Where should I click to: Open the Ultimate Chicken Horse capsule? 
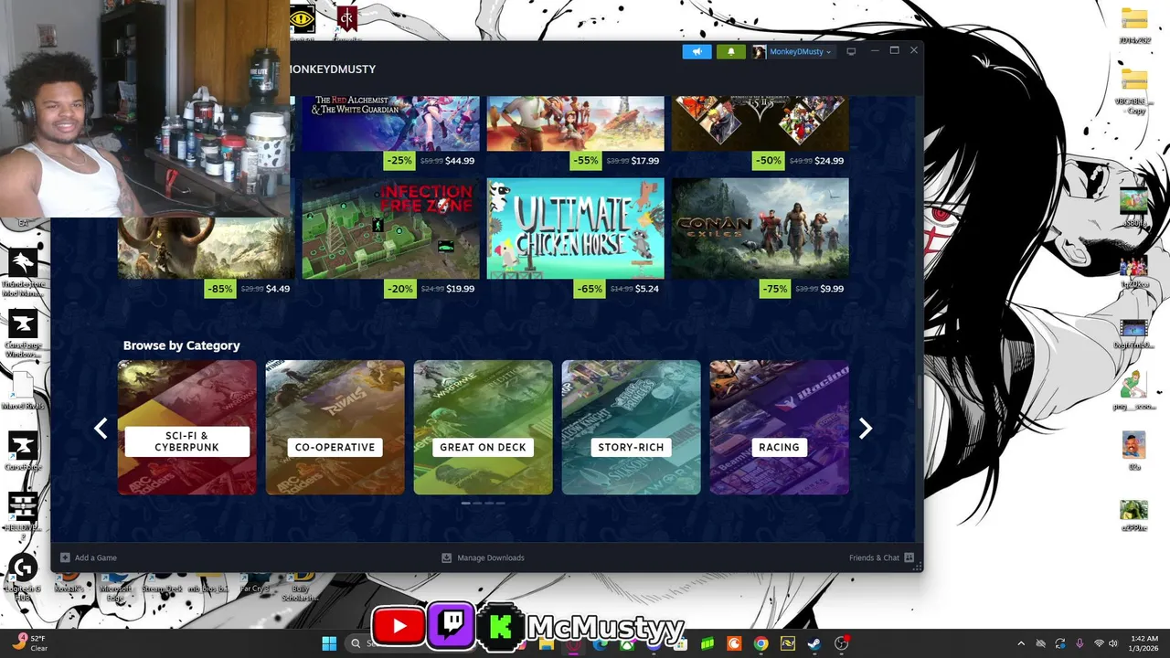coord(575,228)
